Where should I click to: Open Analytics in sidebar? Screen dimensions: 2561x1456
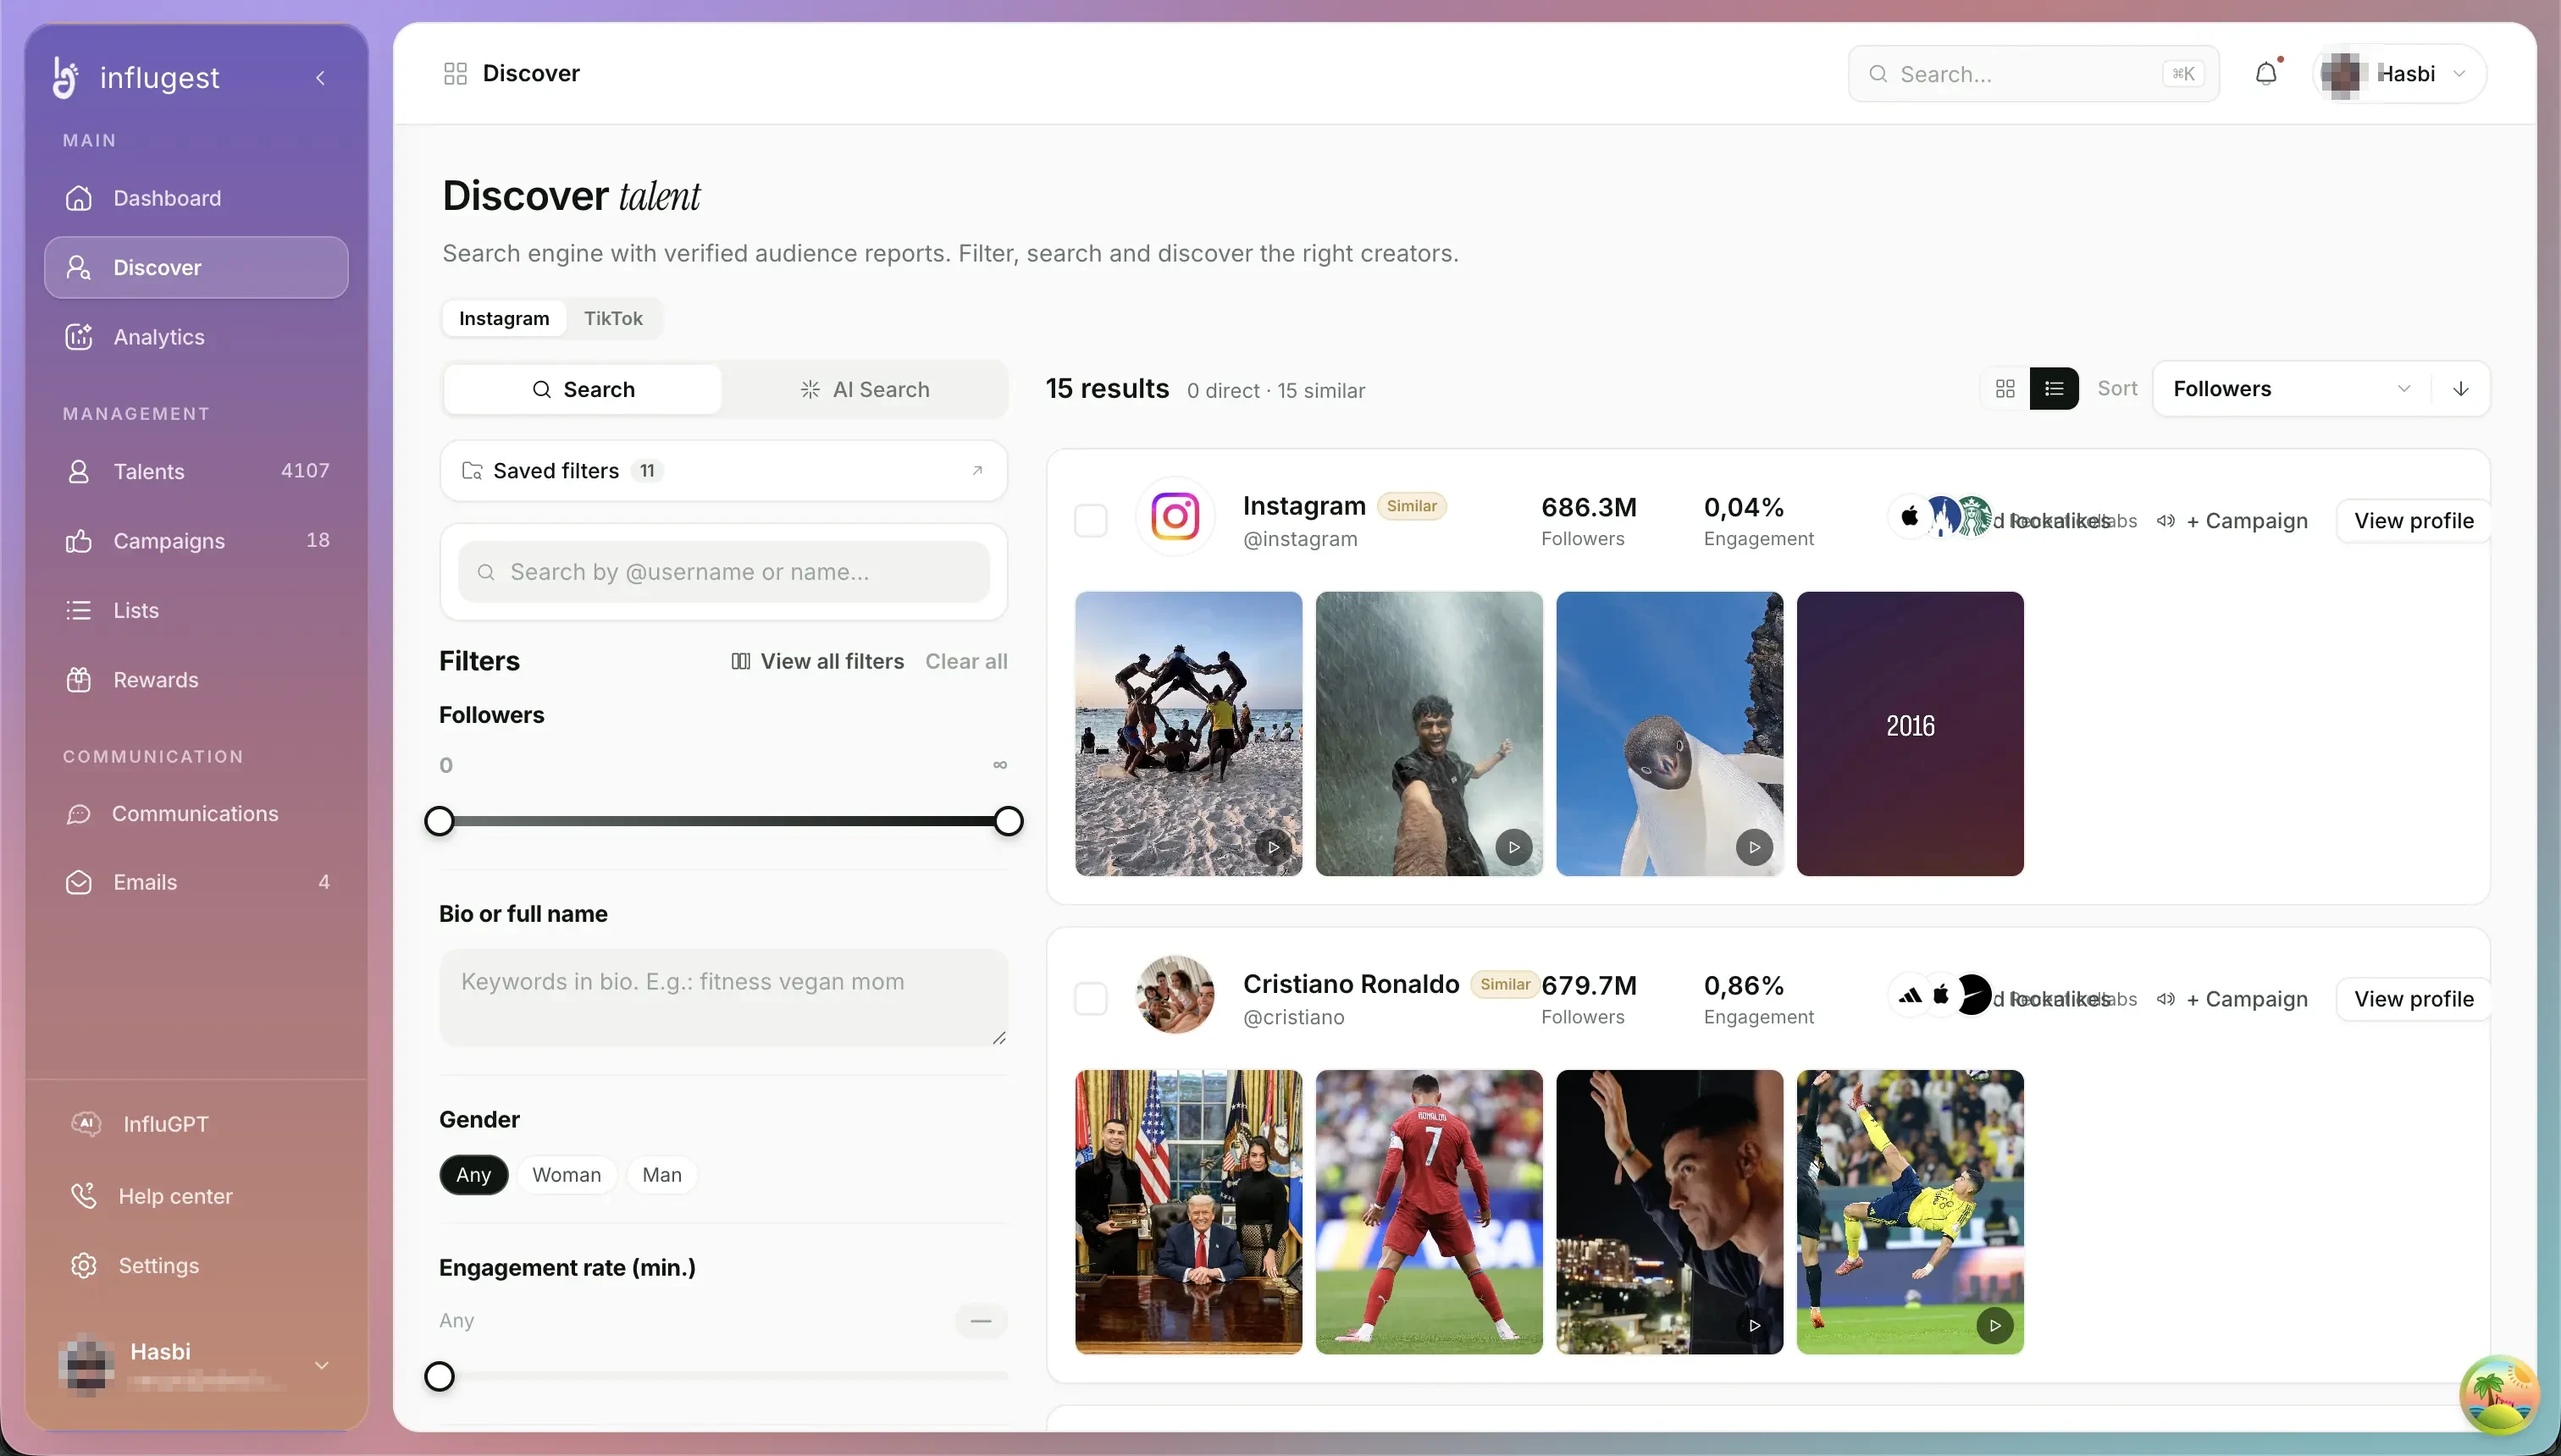(x=196, y=337)
